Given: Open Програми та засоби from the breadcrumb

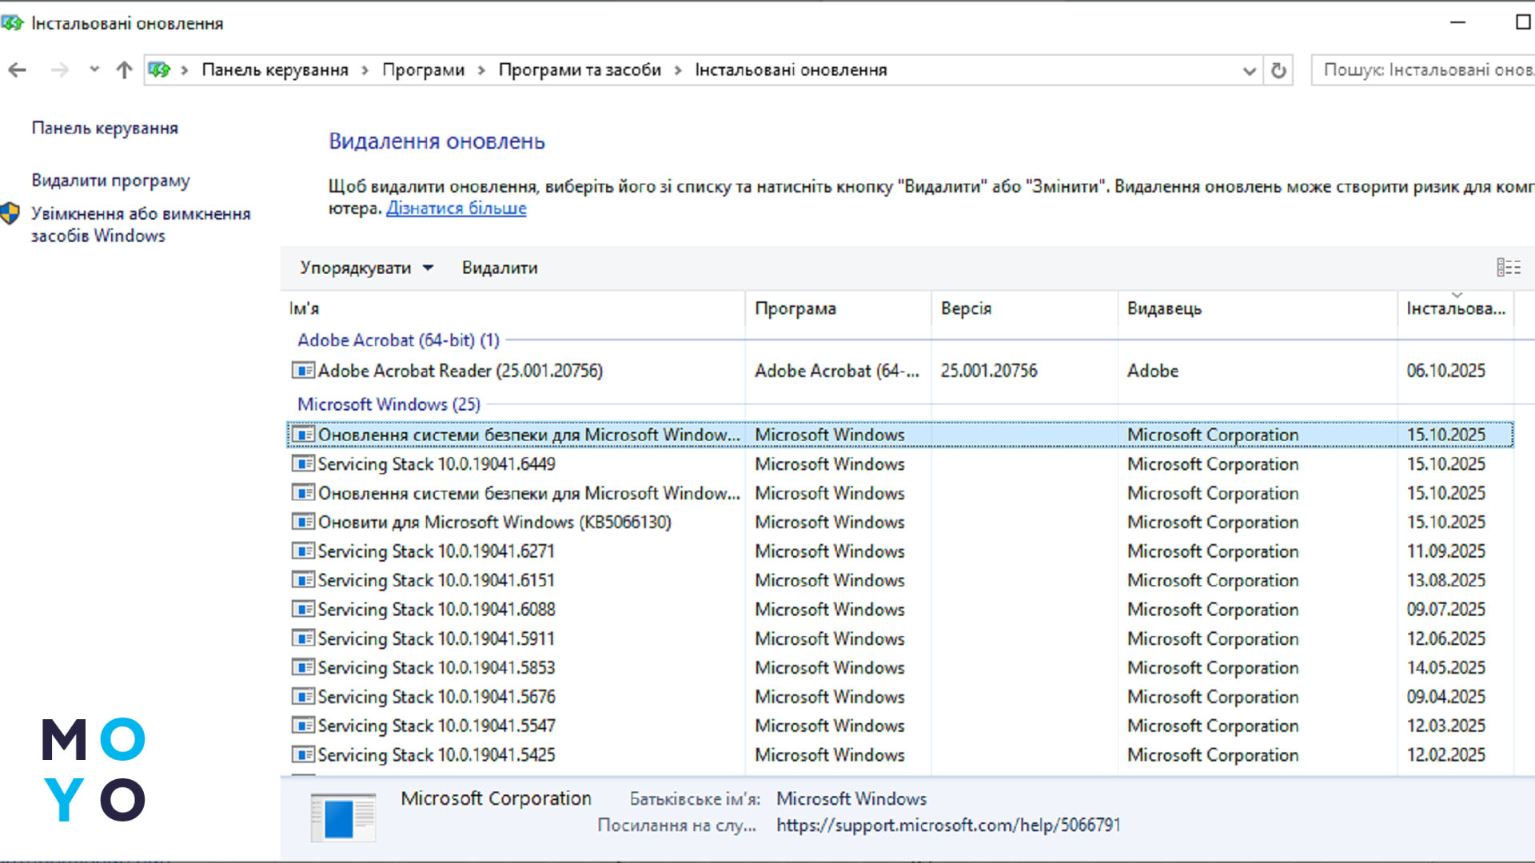Looking at the screenshot, I should coord(580,70).
